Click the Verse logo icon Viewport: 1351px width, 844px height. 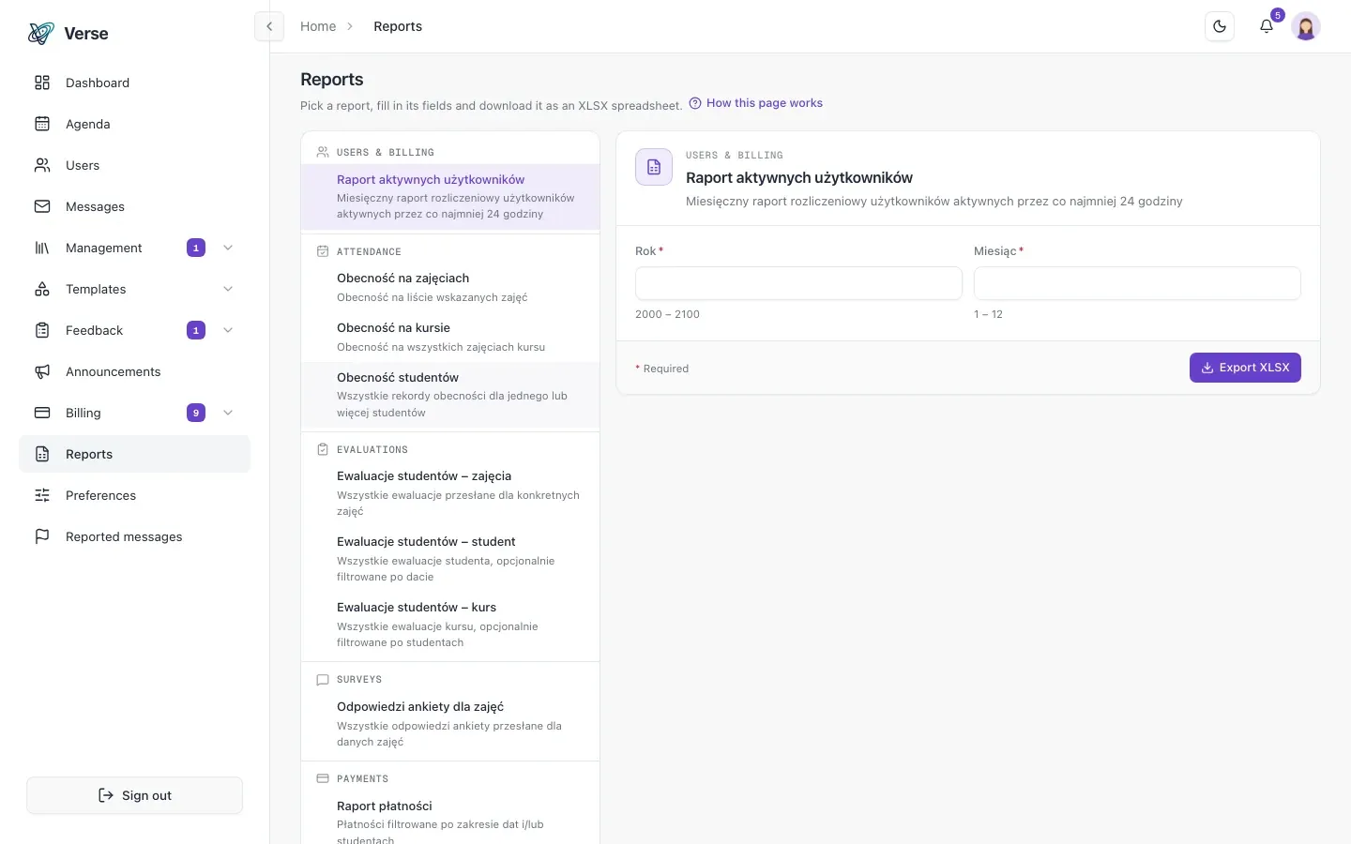(x=41, y=34)
